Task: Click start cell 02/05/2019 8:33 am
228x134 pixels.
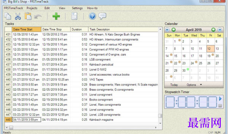Action: pos(27,90)
